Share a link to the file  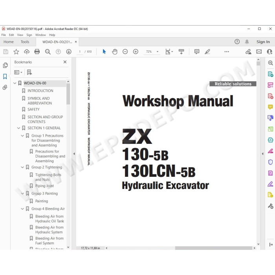[248, 51]
